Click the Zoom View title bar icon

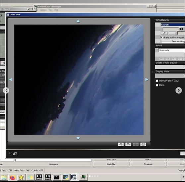[x=8, y=15]
